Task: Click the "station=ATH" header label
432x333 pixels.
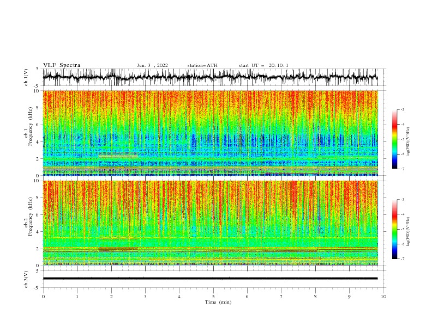Action: (202, 65)
